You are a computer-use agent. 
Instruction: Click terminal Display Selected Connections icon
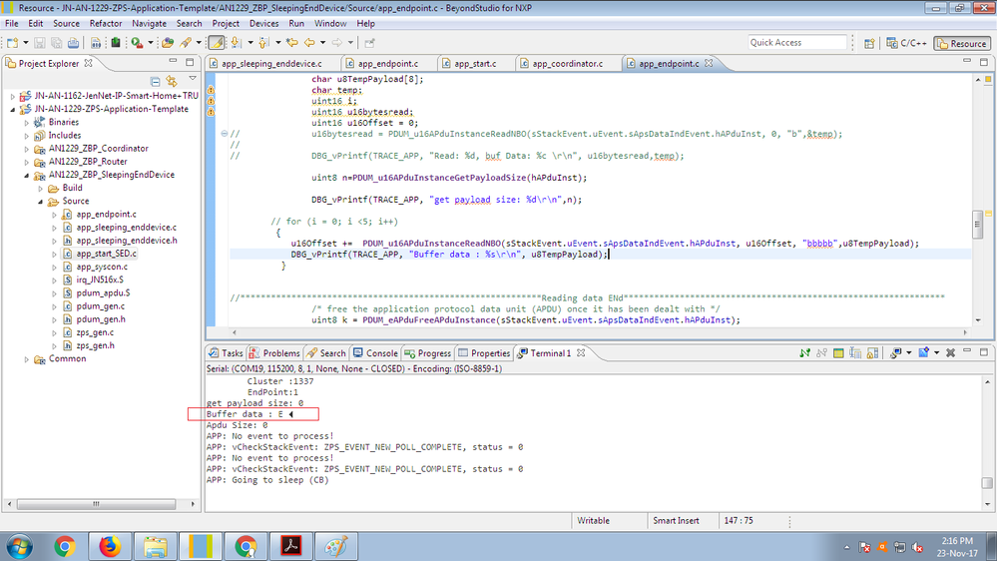pos(896,353)
